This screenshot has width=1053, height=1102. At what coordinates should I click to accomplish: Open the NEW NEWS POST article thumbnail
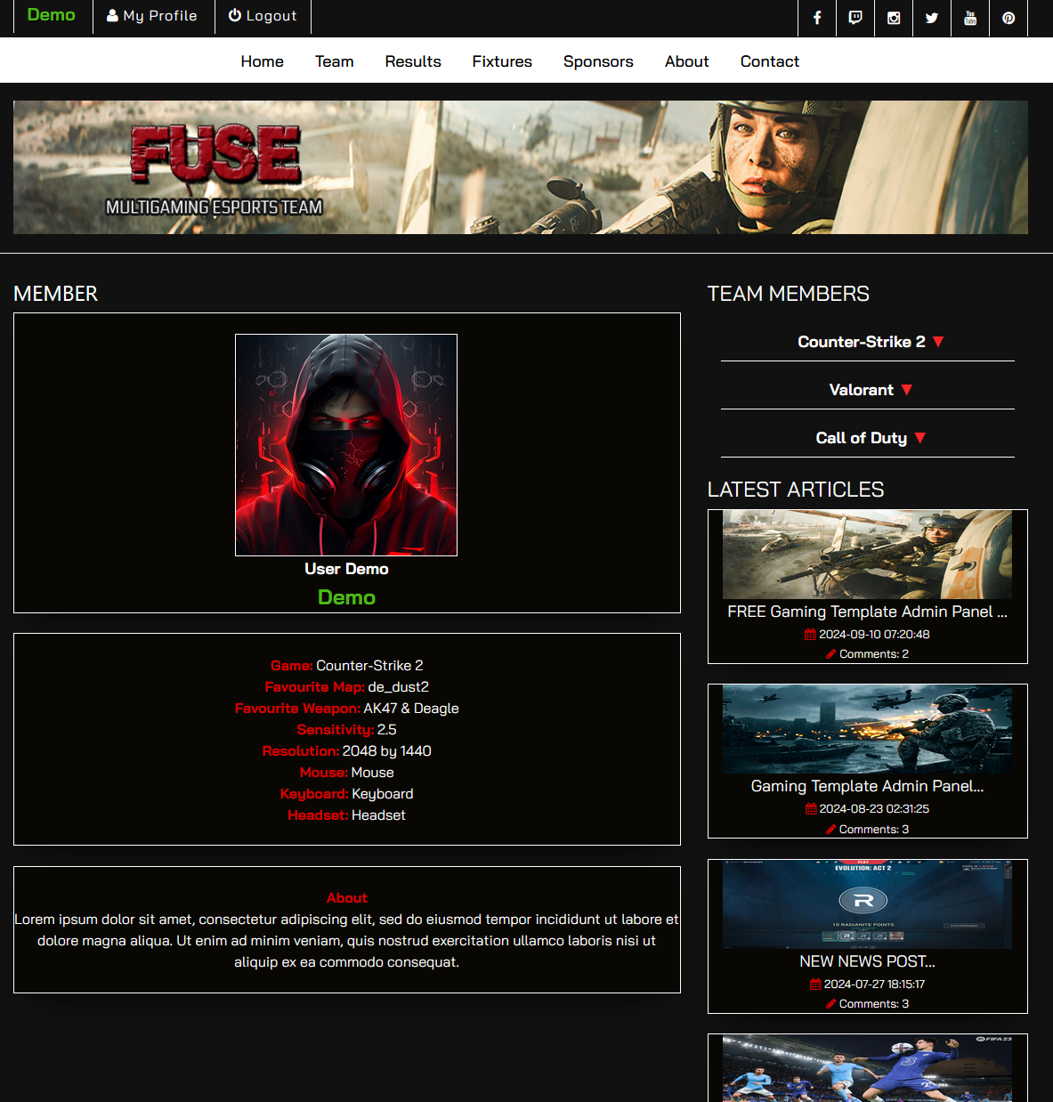pos(867,904)
